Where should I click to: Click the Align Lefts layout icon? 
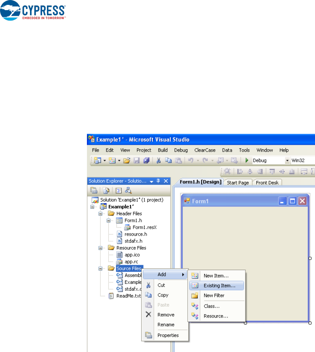click(x=240, y=172)
